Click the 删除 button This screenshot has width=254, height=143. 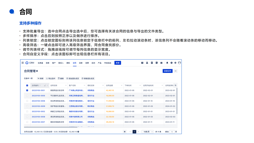tap(61, 78)
